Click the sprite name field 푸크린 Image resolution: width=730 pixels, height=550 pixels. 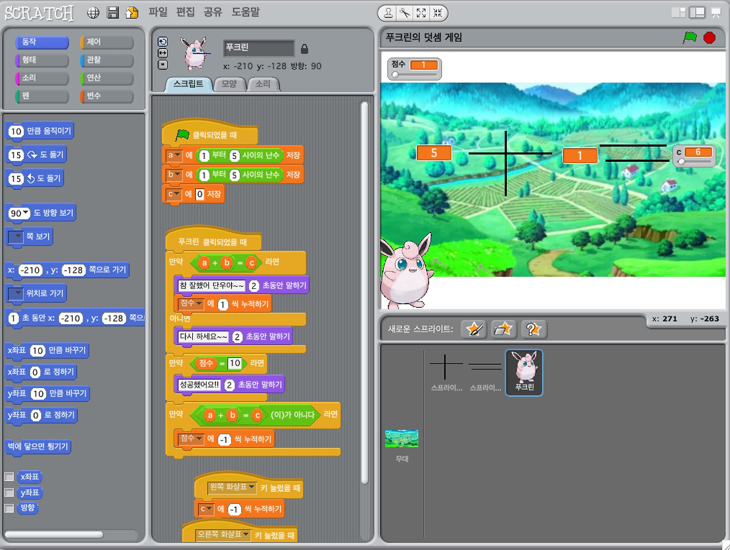258,48
